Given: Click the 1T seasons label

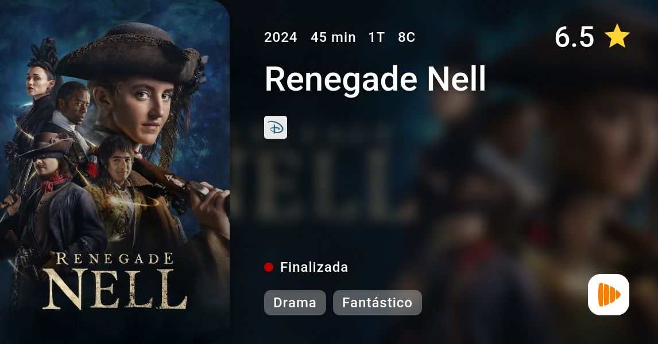Looking at the screenshot, I should coord(377,37).
